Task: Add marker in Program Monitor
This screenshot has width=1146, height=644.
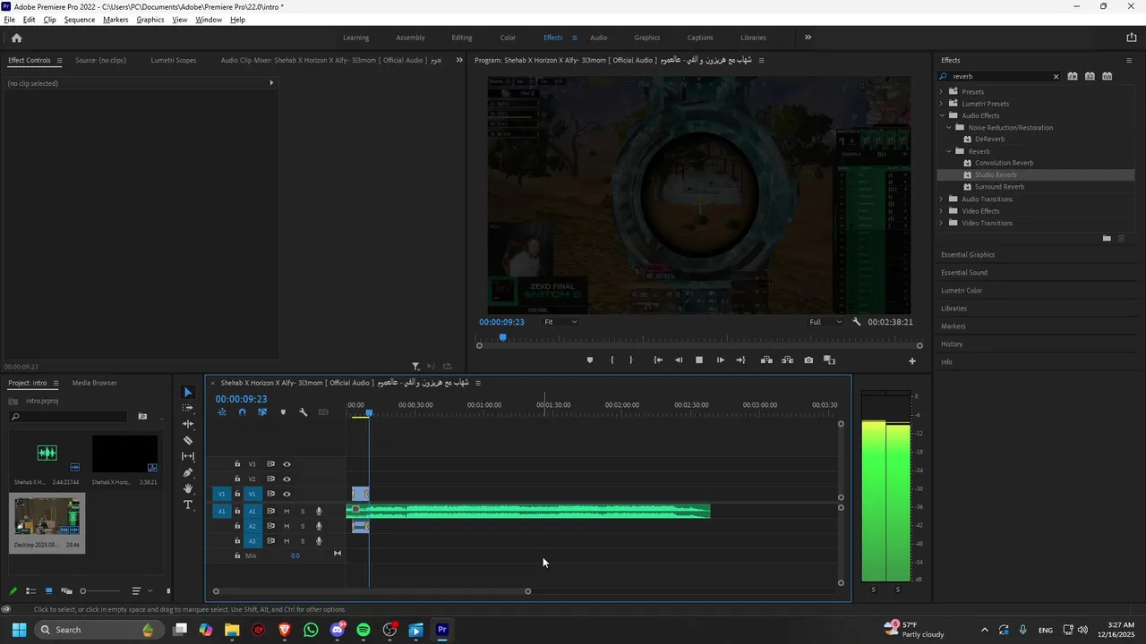Action: [589, 360]
